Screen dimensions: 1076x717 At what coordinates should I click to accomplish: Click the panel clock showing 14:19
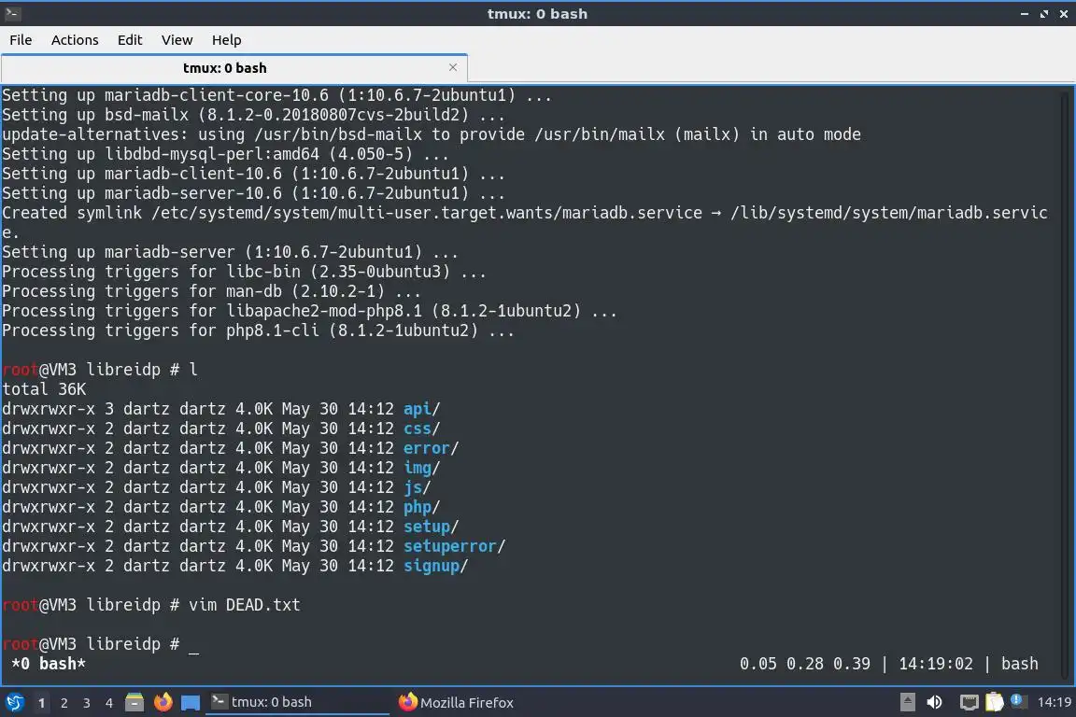click(1054, 702)
